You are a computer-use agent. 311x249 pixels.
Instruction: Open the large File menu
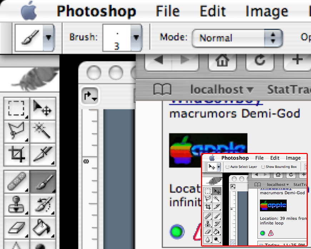click(167, 11)
